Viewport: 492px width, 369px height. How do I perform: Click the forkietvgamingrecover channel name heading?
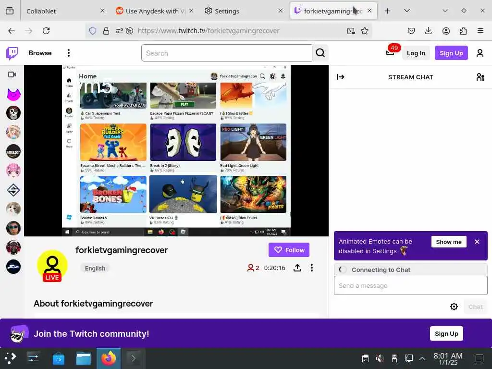click(x=122, y=250)
